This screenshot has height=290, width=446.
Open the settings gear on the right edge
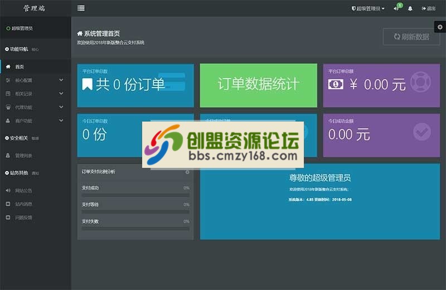pyautogui.click(x=440, y=27)
